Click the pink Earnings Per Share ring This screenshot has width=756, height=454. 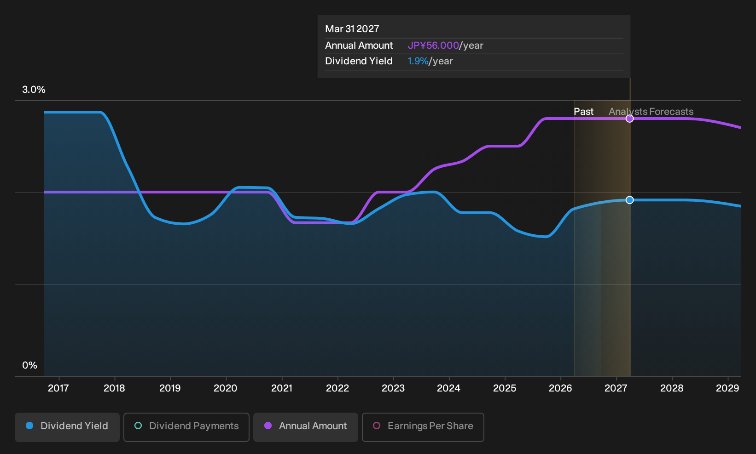[x=377, y=426]
